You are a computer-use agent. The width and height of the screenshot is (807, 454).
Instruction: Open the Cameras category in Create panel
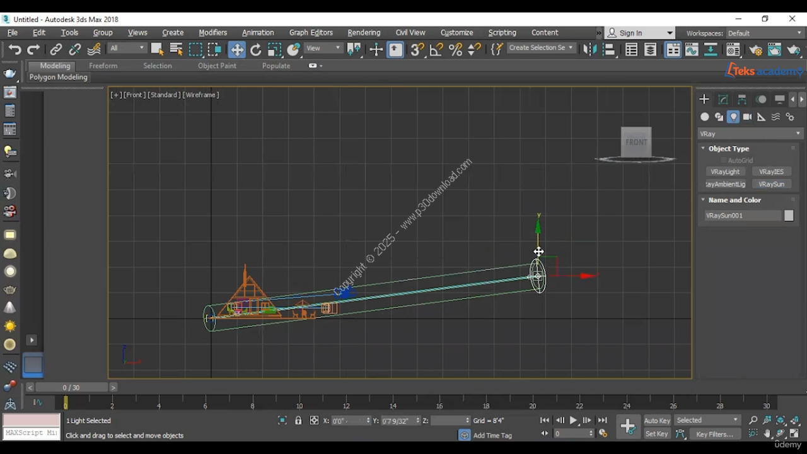[747, 117]
